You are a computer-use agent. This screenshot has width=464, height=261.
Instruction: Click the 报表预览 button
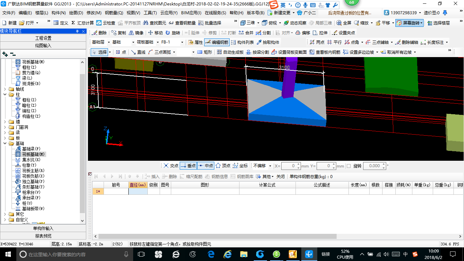tap(43, 236)
